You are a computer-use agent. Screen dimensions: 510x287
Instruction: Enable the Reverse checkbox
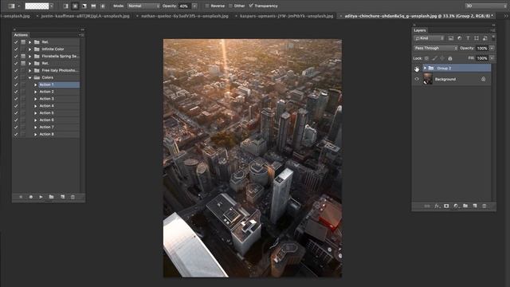pyautogui.click(x=207, y=6)
